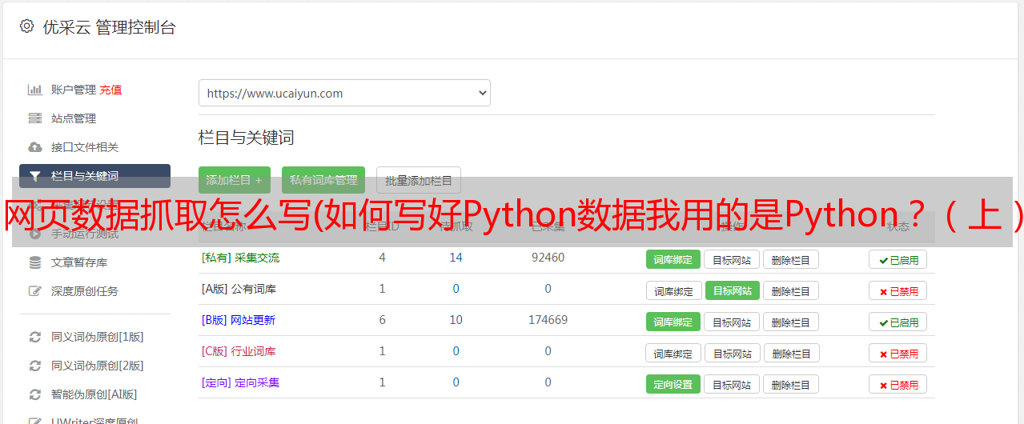The height and width of the screenshot is (424, 1024).
Task: Click the 174669 collected count cell
Action: 548,320
